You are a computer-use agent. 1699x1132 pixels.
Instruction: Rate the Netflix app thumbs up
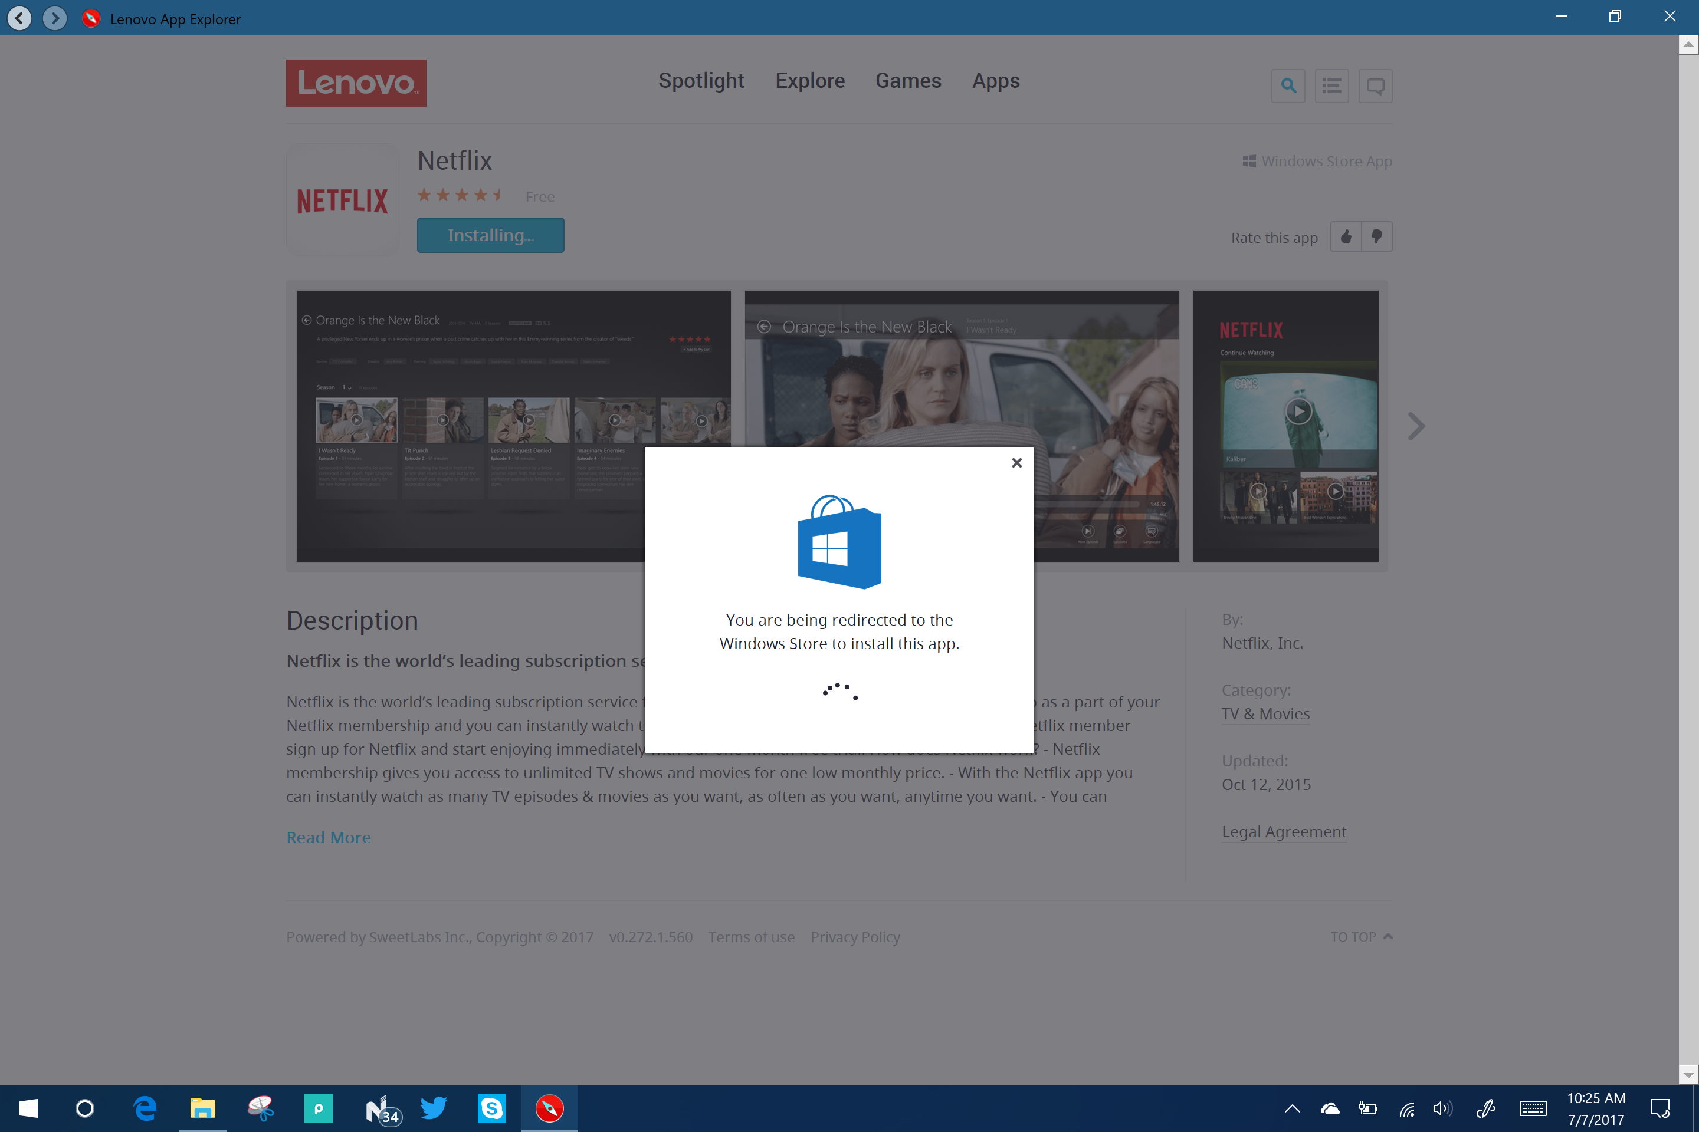tap(1345, 236)
